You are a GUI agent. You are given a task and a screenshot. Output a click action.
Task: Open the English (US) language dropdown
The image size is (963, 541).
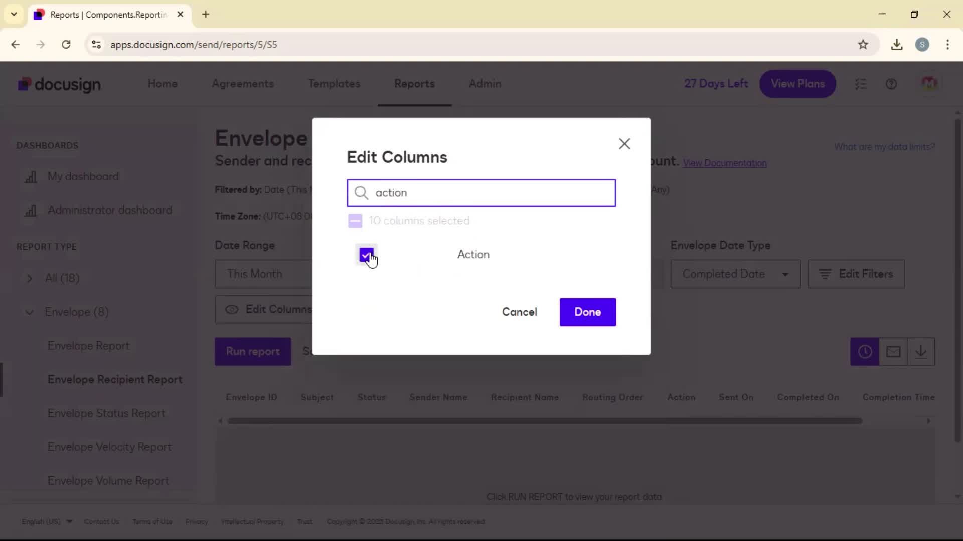click(x=47, y=522)
